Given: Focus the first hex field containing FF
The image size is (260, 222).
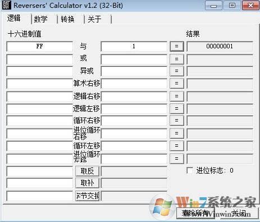Looking at the screenshot, I should click(39, 46).
